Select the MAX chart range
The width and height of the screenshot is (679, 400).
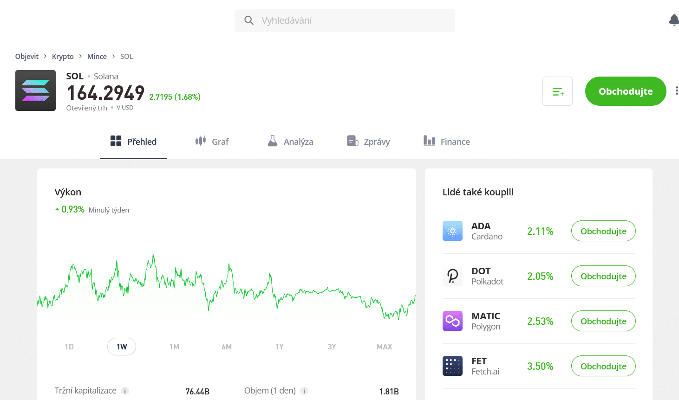point(385,347)
